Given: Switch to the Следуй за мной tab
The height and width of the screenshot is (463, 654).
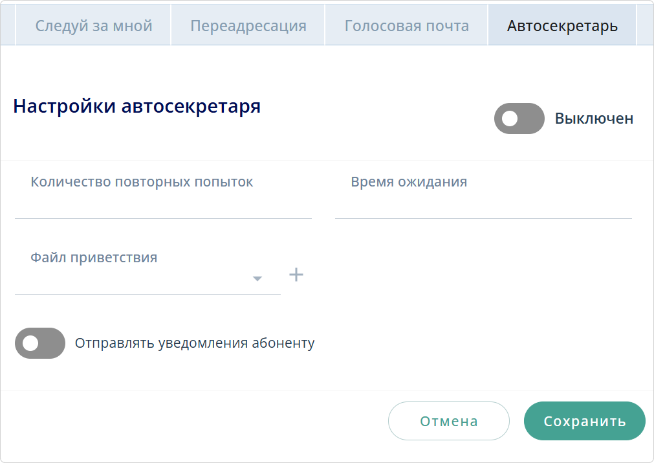Looking at the screenshot, I should [94, 26].
